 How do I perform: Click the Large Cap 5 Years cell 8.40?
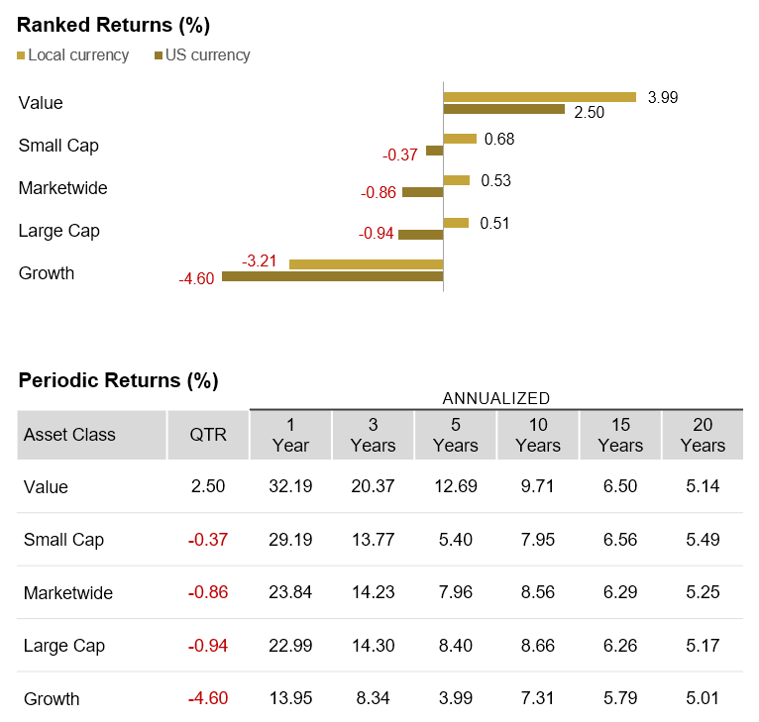[456, 646]
